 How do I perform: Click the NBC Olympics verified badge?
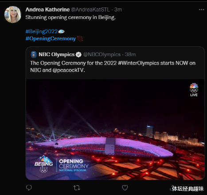tap(78, 55)
